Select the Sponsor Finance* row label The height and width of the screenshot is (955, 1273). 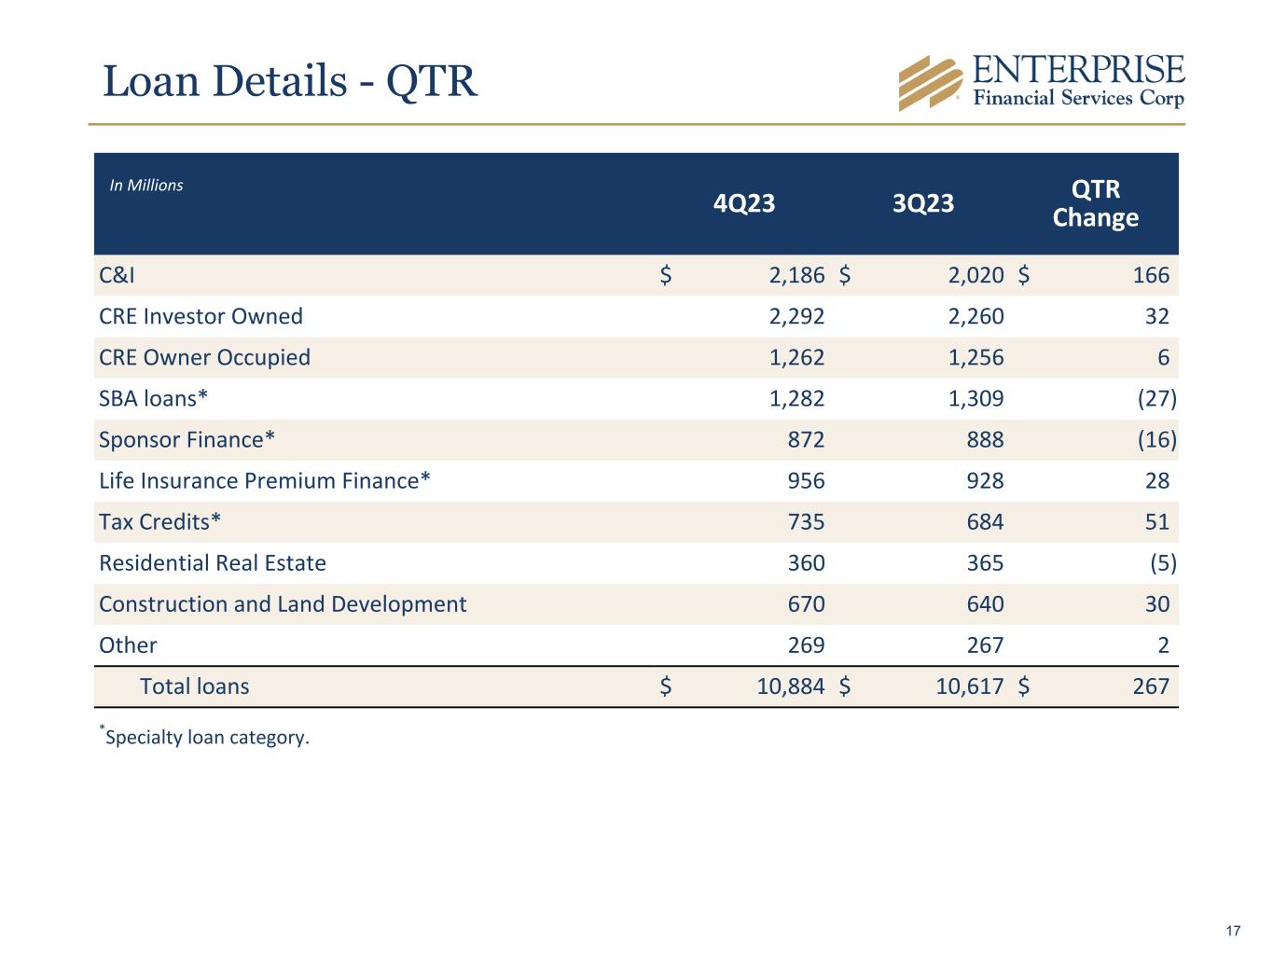187,439
